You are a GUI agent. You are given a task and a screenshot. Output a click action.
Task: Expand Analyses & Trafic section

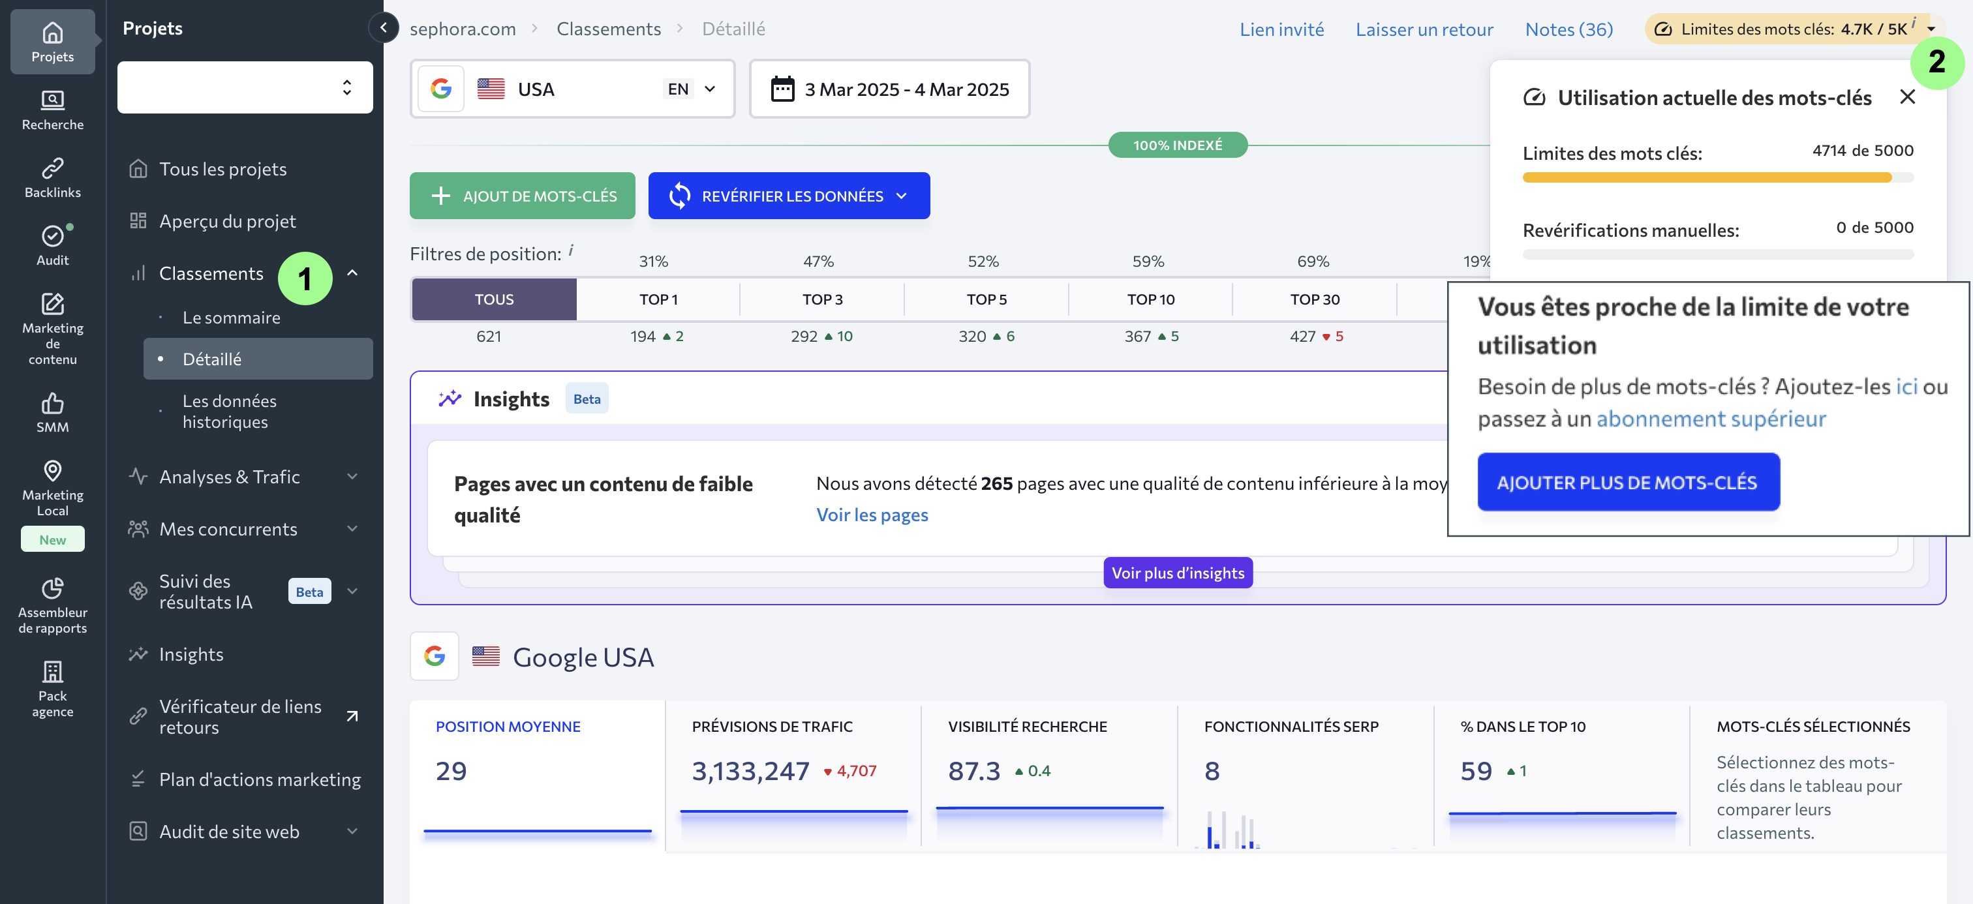[352, 476]
